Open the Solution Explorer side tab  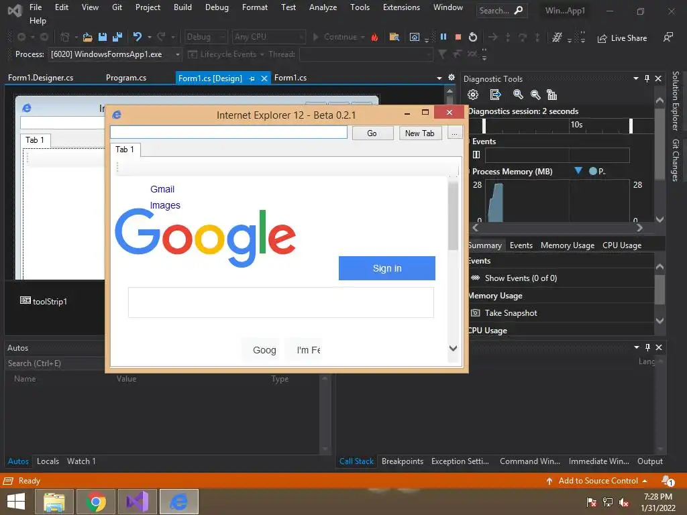pos(675,101)
